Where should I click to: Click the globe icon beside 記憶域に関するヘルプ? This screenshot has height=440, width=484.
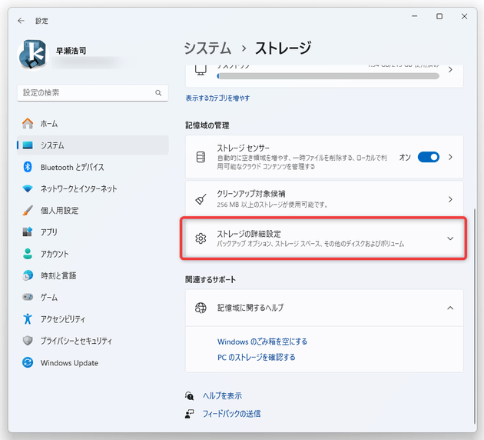point(201,308)
